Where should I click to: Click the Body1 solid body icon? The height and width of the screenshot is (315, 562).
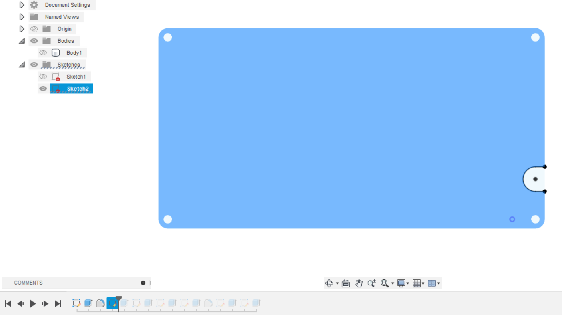[x=56, y=53]
